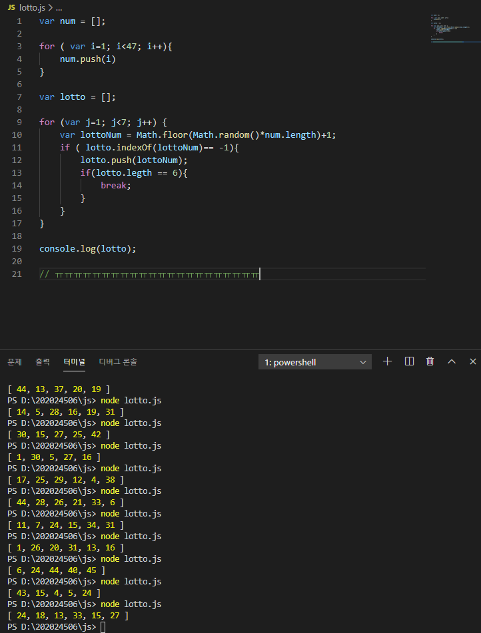481x633 pixels.
Task: Click line number 19 in the gutter
Action: [17, 249]
